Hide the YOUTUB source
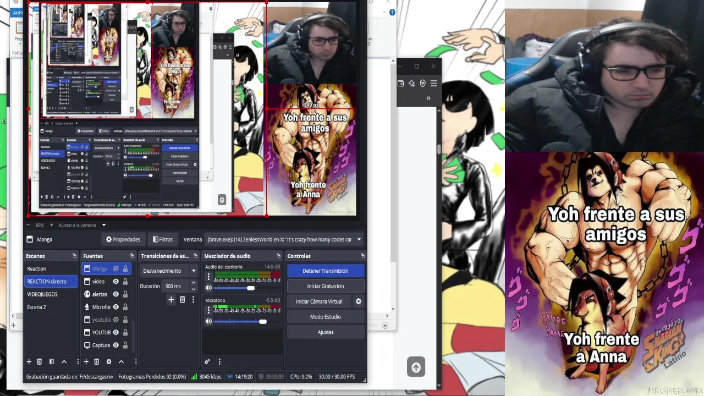704x396 pixels. (116, 332)
